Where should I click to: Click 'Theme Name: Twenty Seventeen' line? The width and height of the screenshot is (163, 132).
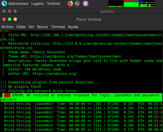tap(37, 52)
